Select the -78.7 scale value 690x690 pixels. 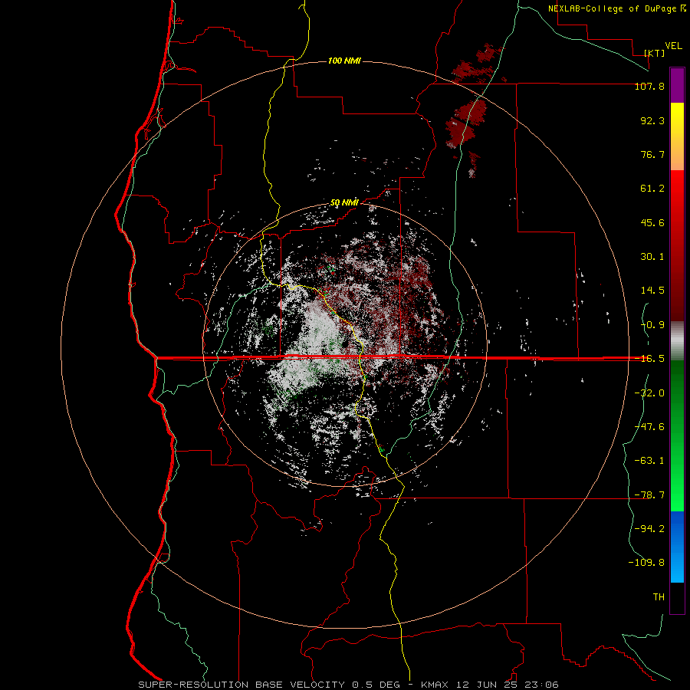[x=649, y=495]
